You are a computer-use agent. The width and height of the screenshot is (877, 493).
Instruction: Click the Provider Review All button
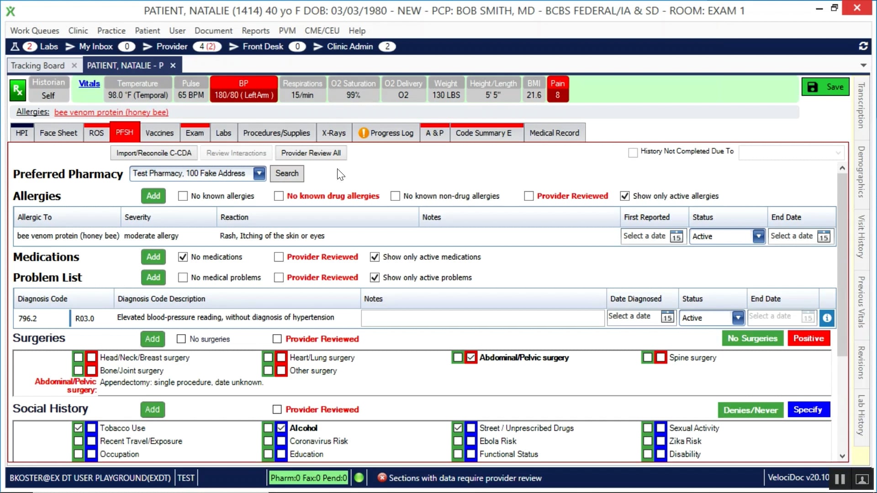[311, 153]
